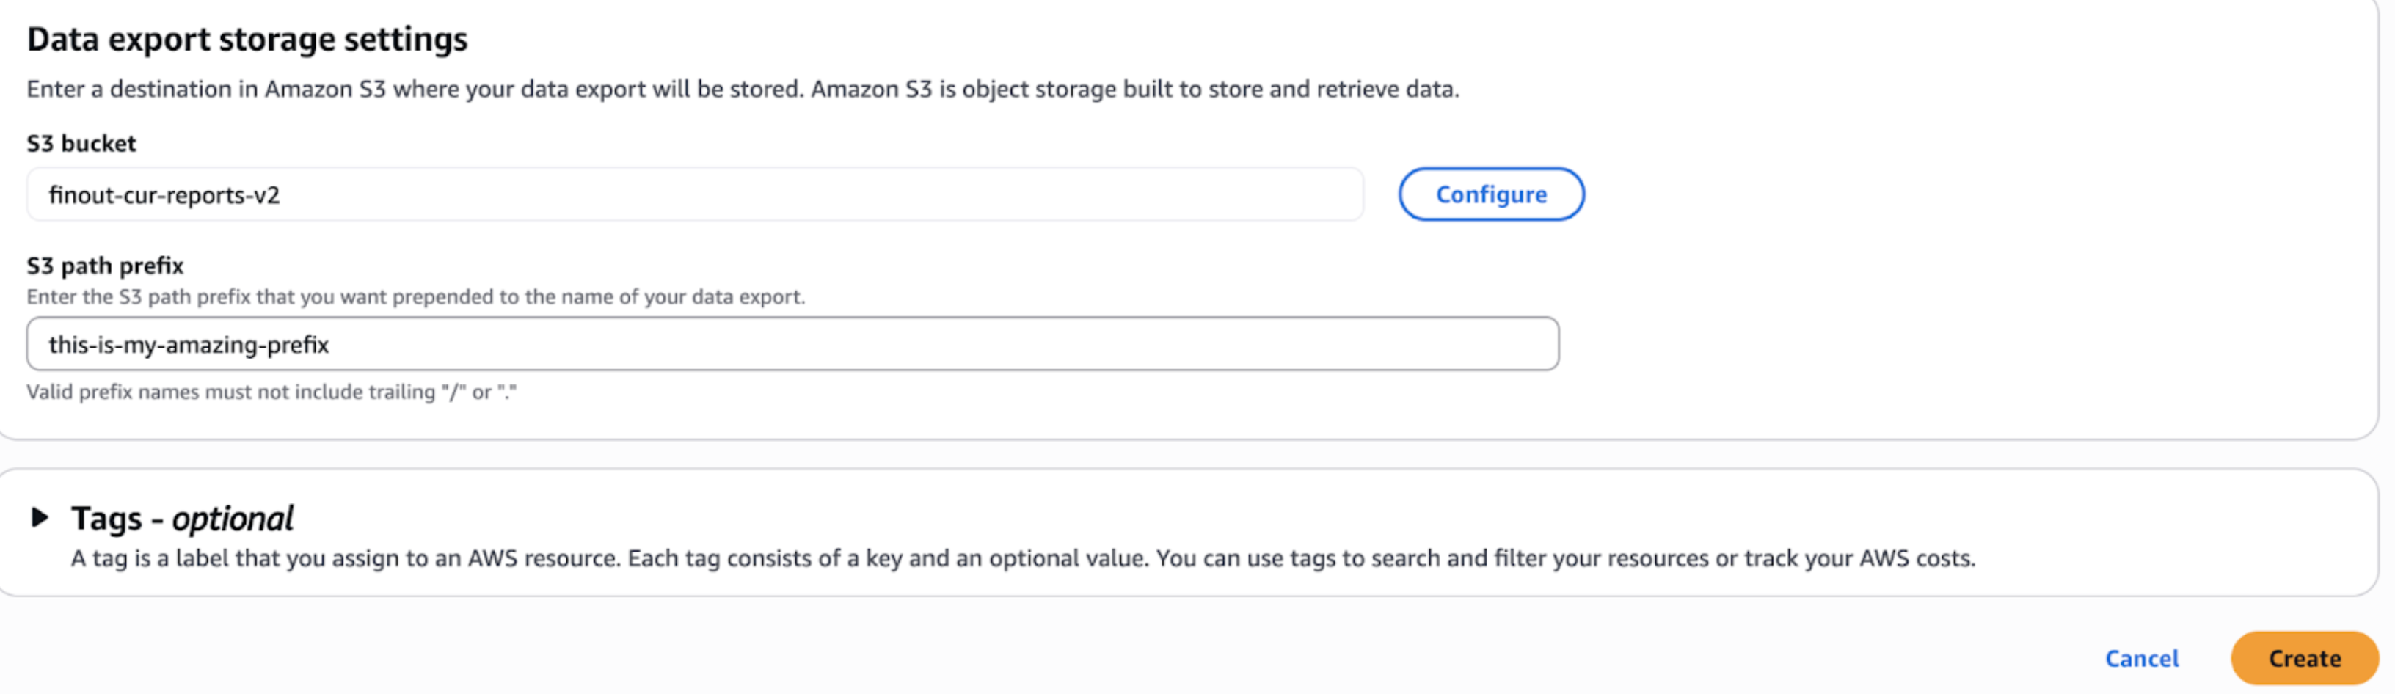This screenshot has width=2395, height=694.
Task: Click the Configure button for S3 bucket
Action: 1490,194
